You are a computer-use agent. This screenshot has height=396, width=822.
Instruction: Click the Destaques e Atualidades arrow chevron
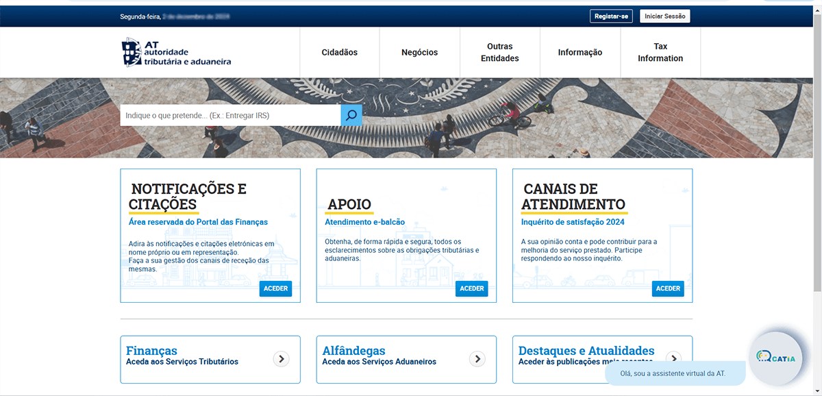tap(674, 358)
